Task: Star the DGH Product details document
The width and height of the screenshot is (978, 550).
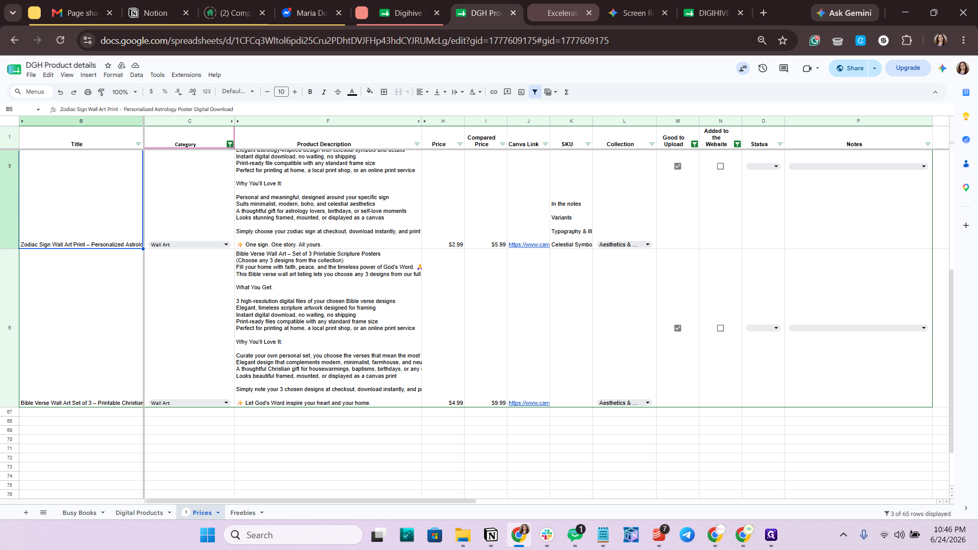Action: pyautogui.click(x=108, y=65)
